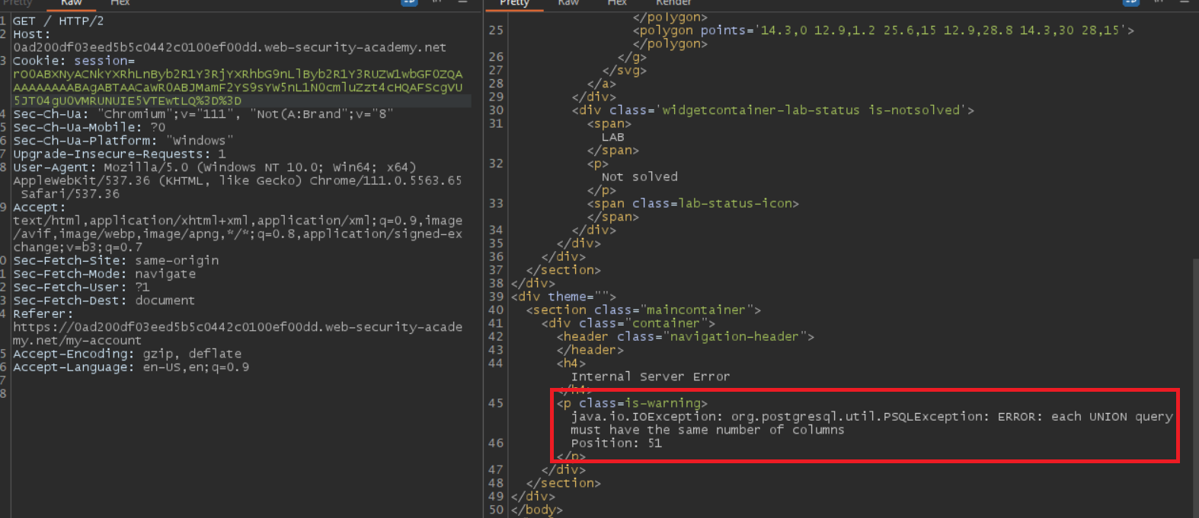The width and height of the screenshot is (1199, 518).
Task: Click the header class="navigation-header" line
Action: [x=686, y=336]
